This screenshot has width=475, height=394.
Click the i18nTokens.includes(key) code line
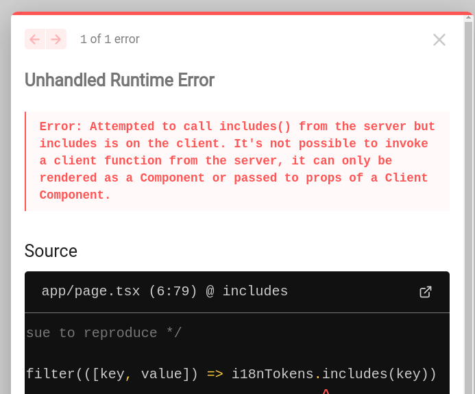pyautogui.click(x=231, y=374)
